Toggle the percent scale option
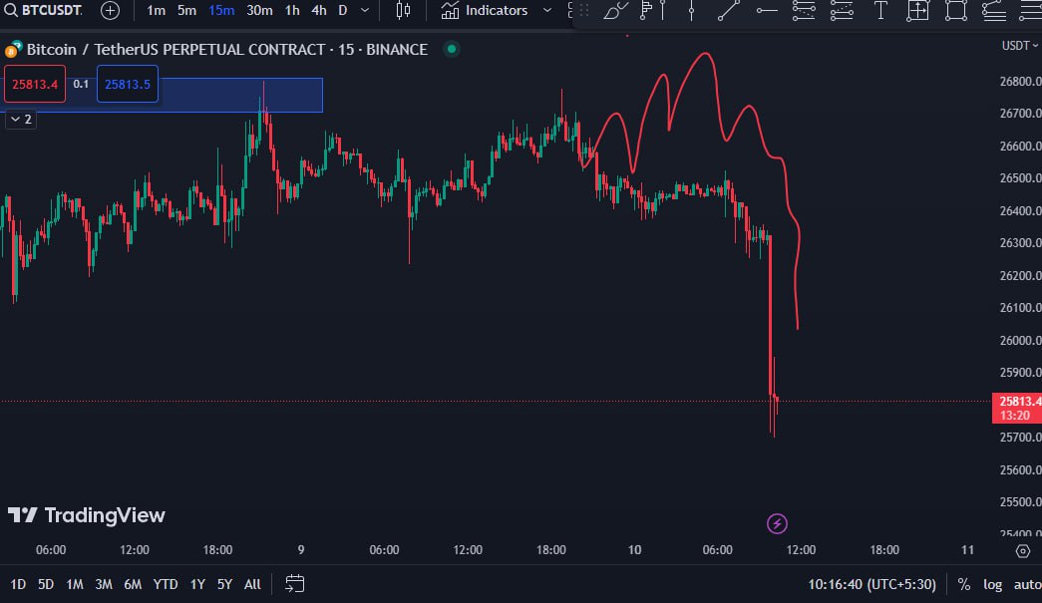The height and width of the screenshot is (603, 1042). pyautogui.click(x=963, y=584)
